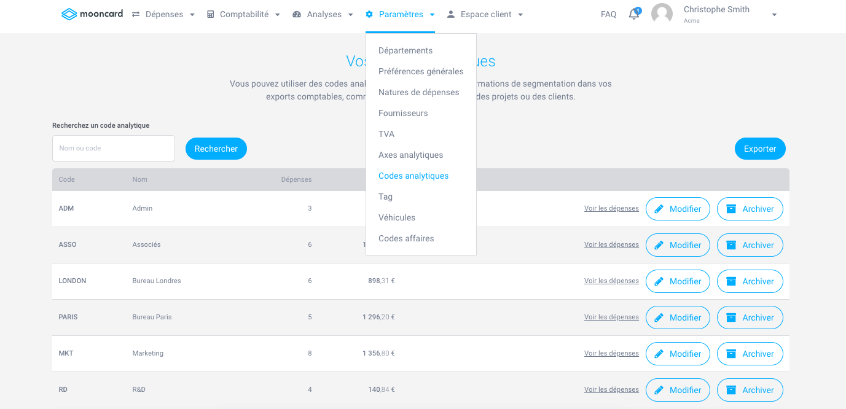The height and width of the screenshot is (409, 846).
Task: Archive the Marketing code row
Action: pyautogui.click(x=750, y=354)
